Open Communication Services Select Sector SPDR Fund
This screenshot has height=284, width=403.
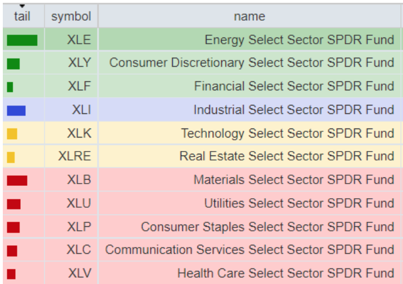click(x=249, y=250)
